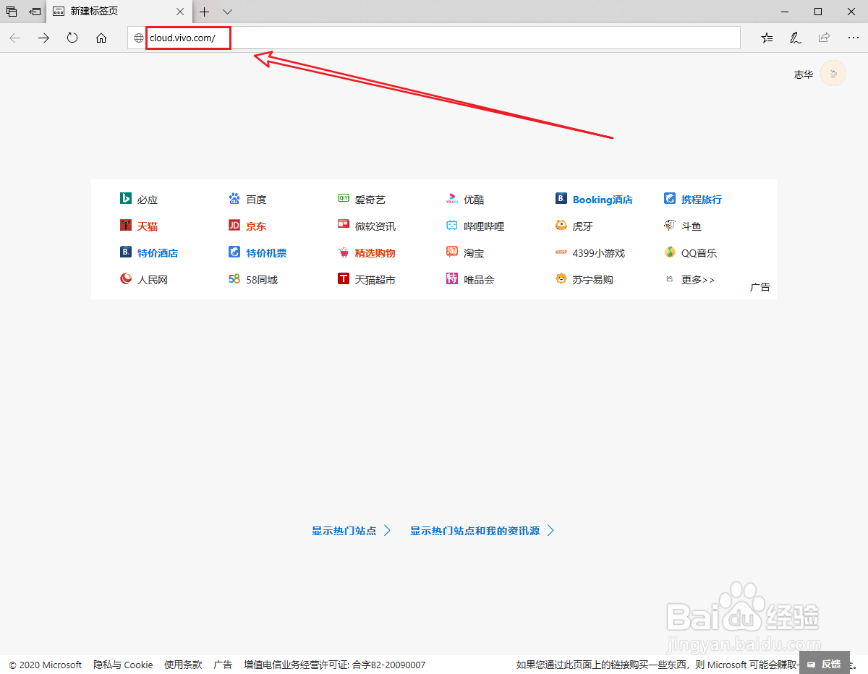The image size is (868, 674).
Task: Open the 志华 profile avatar
Action: click(833, 74)
